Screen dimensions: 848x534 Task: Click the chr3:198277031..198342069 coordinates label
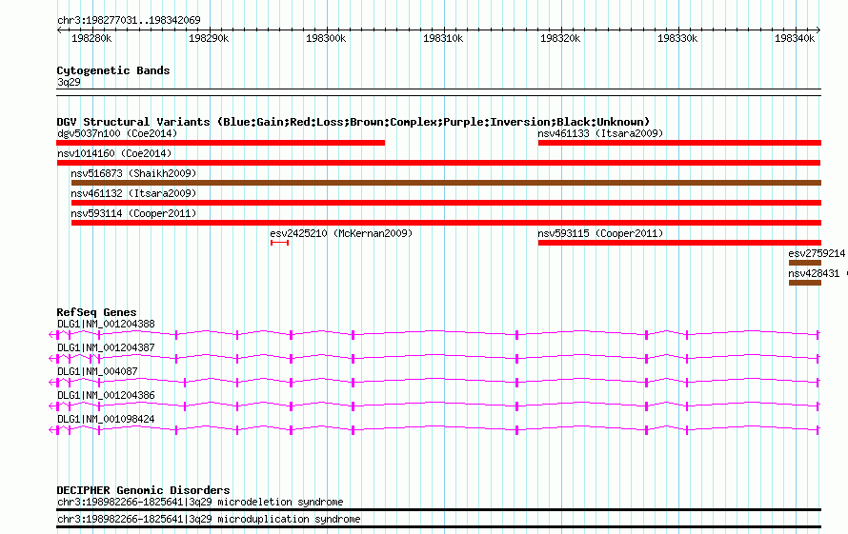(x=129, y=20)
